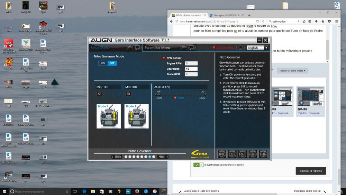
Task: Select the AIL channel icon
Action: (x=222, y=154)
